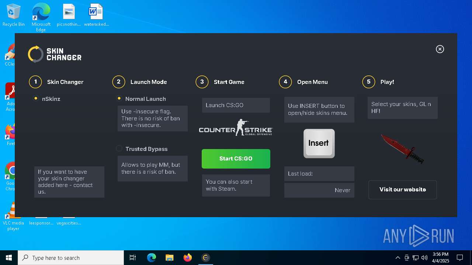Select the nSkinz skin changer option

pos(36,99)
